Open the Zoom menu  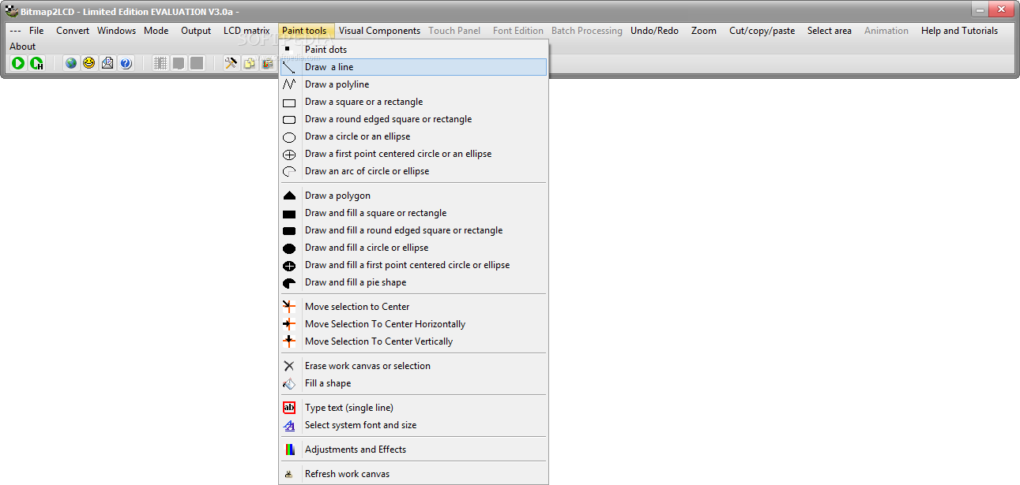point(704,31)
